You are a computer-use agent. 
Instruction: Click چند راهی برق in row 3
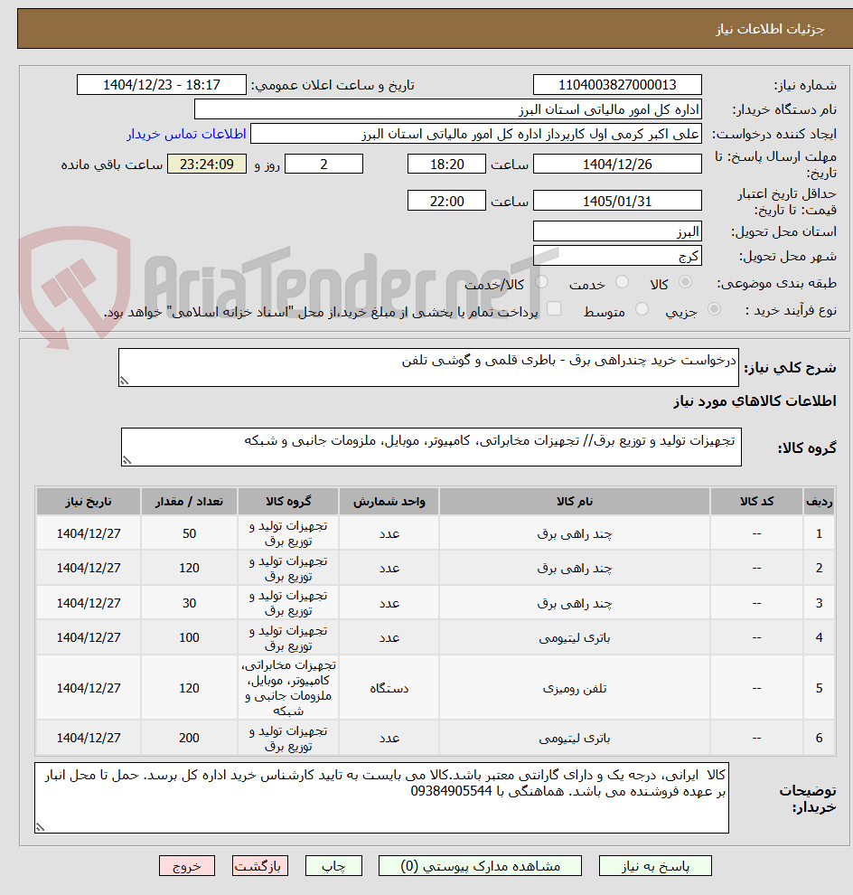575,603
